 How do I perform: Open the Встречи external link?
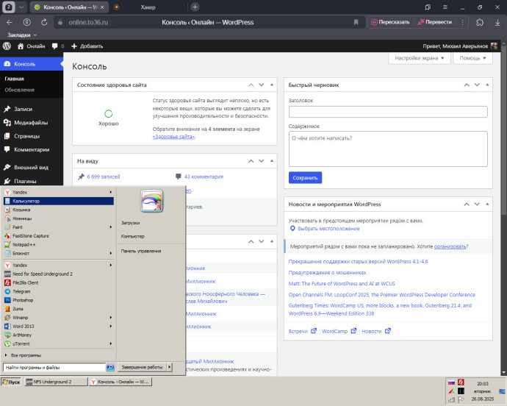pyautogui.click(x=302, y=331)
